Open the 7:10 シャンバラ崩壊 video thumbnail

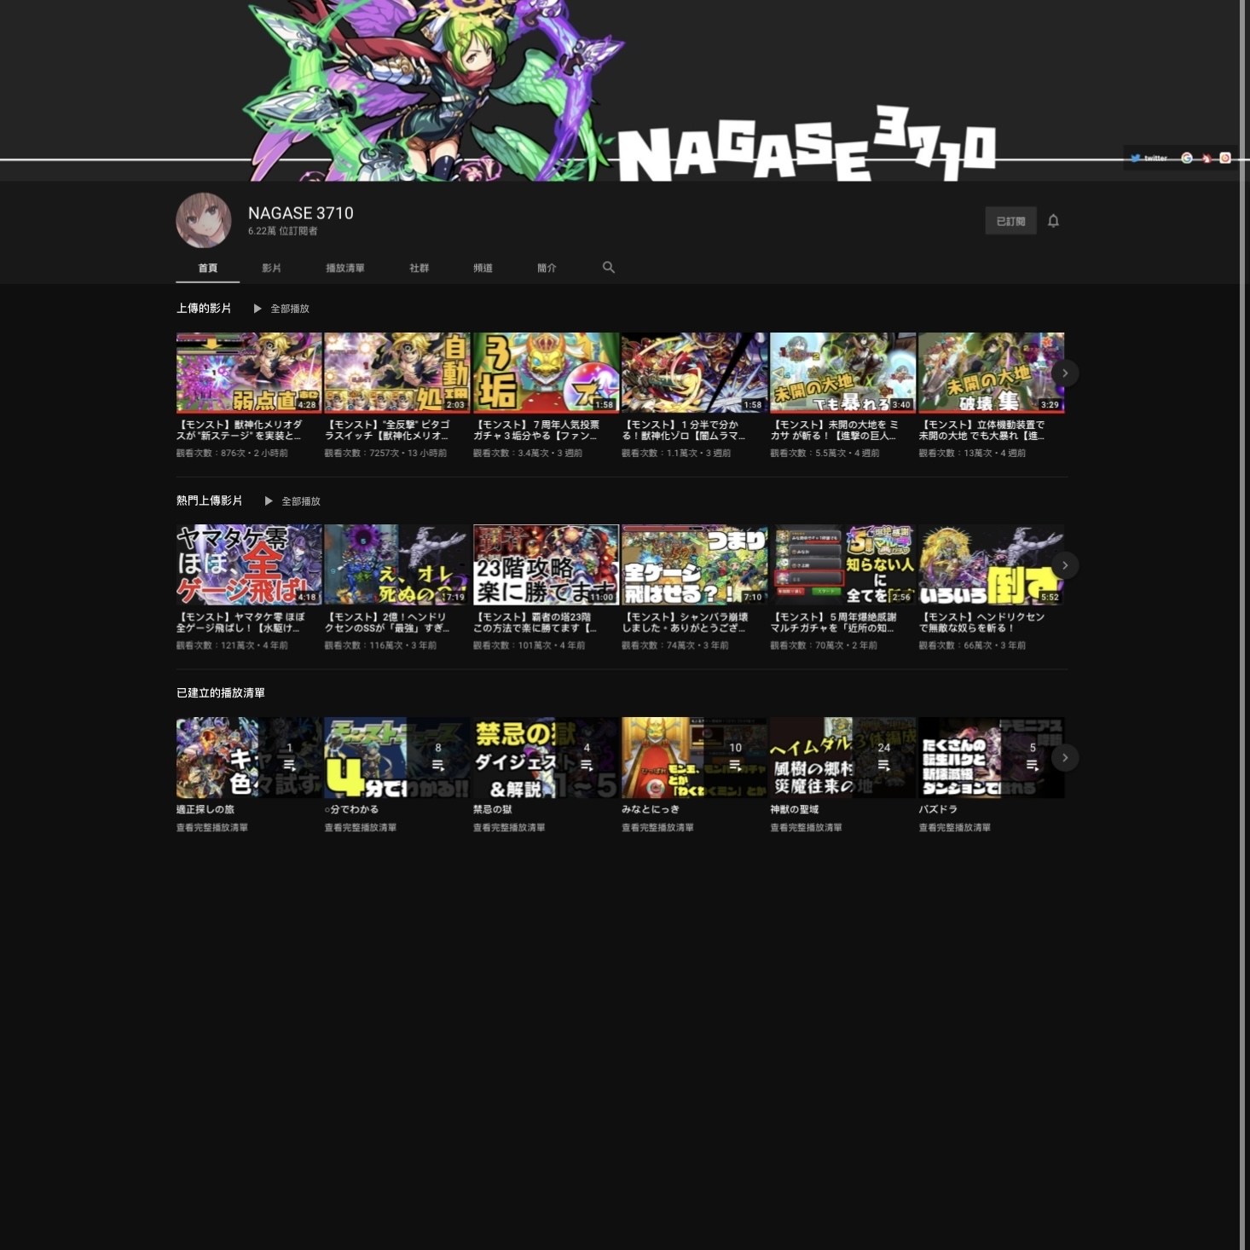tap(694, 565)
